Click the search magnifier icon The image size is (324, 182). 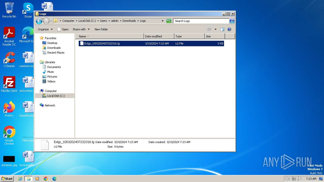[232, 21]
